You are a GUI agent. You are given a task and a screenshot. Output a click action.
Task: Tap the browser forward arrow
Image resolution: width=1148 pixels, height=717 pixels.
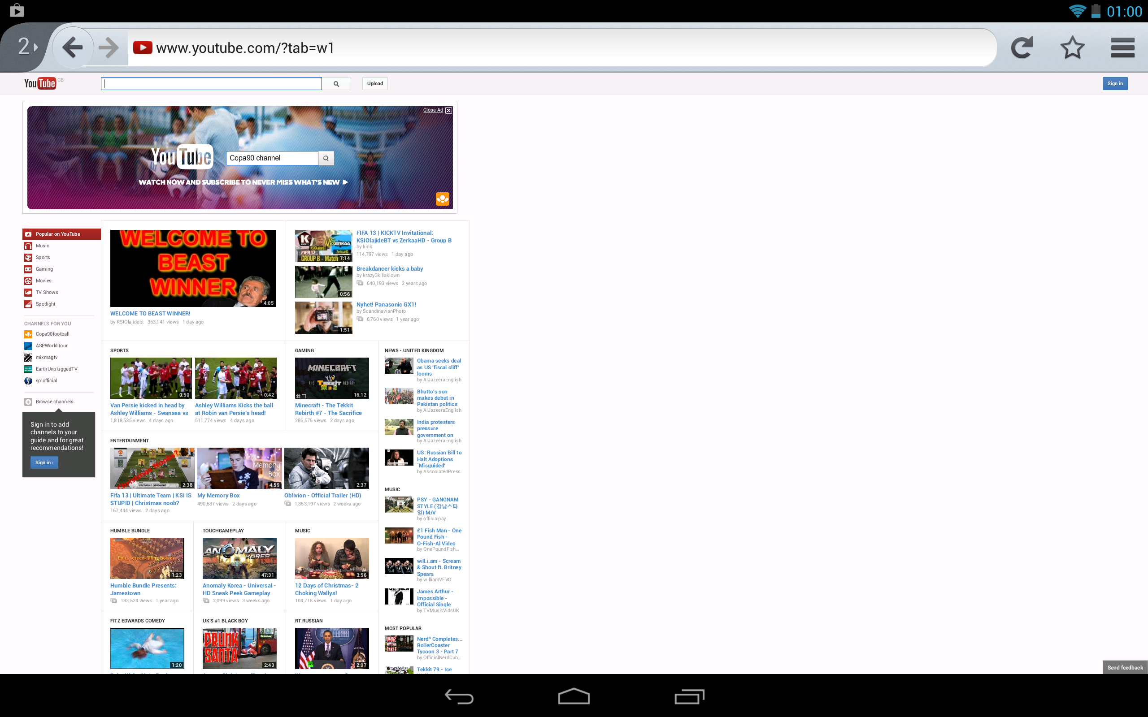point(109,48)
